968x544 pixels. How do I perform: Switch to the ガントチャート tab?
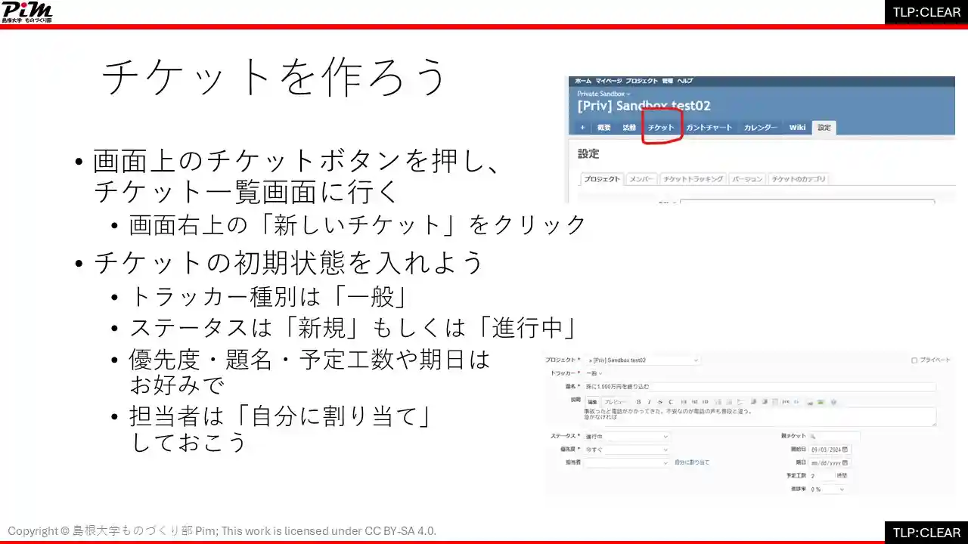[709, 128]
